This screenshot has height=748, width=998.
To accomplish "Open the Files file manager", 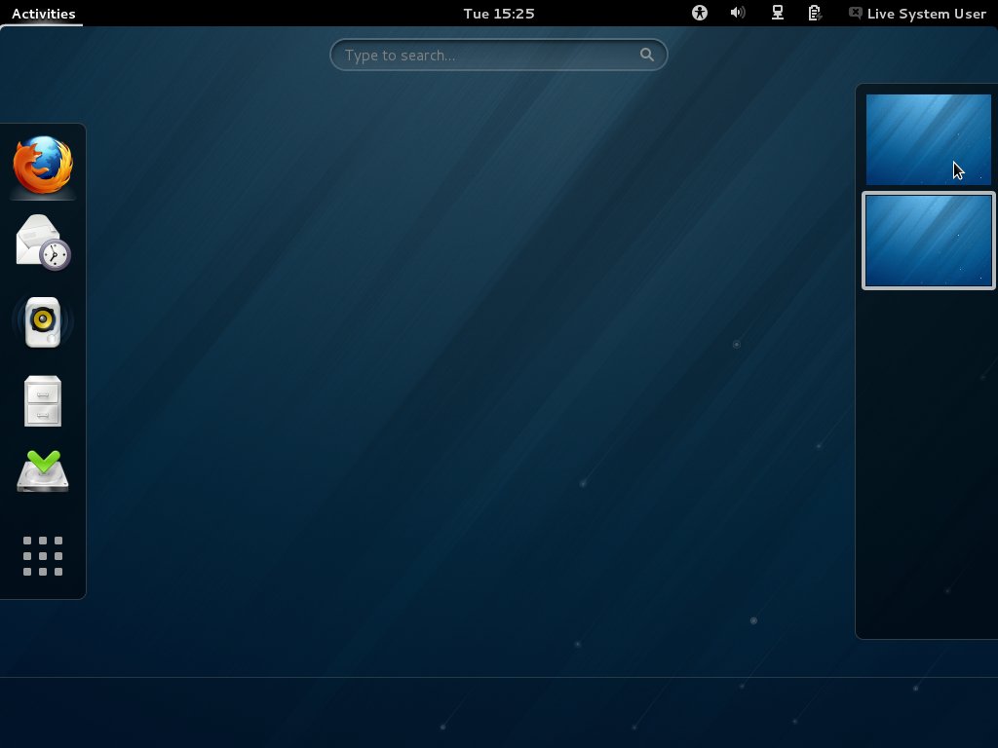I will [43, 400].
